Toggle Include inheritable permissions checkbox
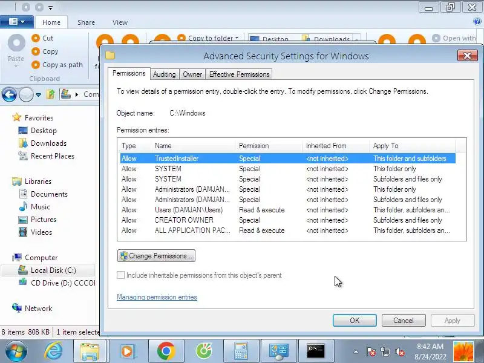 tap(120, 275)
